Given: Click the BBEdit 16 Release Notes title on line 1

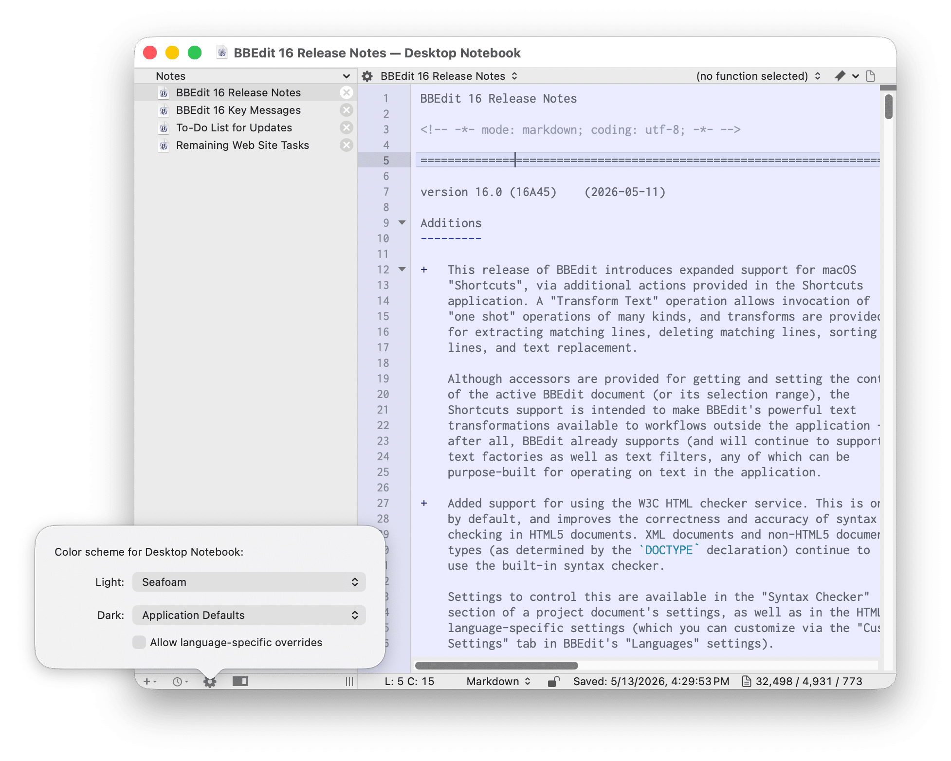Looking at the screenshot, I should pos(498,98).
